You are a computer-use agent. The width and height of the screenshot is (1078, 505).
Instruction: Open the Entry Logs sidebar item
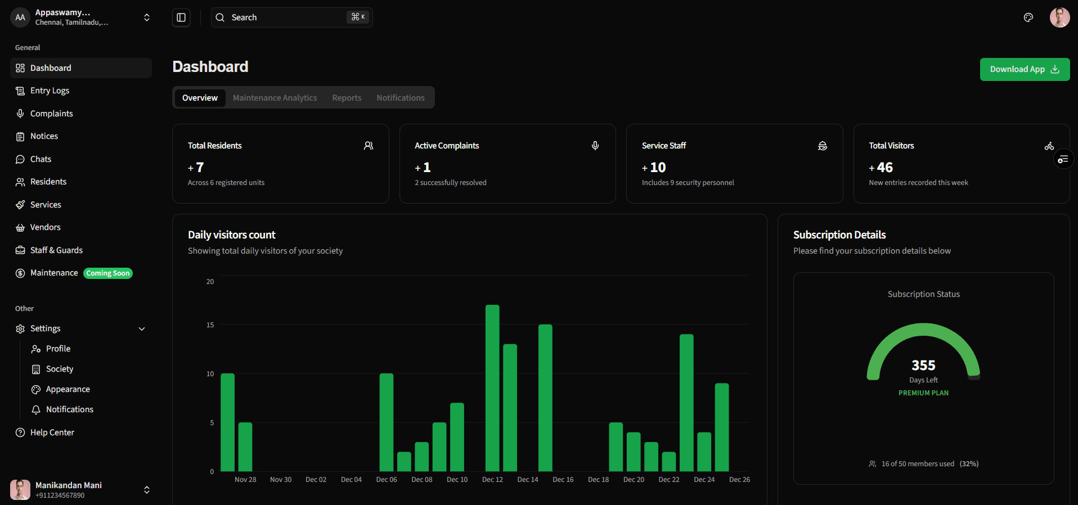[x=50, y=91]
